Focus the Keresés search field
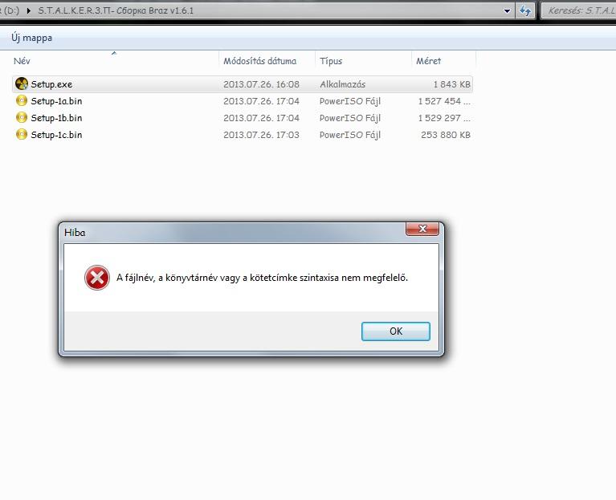This screenshot has height=500, width=616. 578,10
